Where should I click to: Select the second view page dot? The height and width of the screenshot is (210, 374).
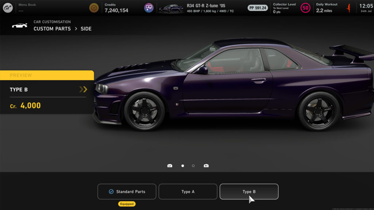pos(193,166)
